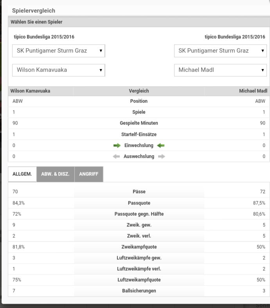The height and width of the screenshot is (308, 270).
Task: Switch to the ANGRIFF tab
Action: pos(89,174)
